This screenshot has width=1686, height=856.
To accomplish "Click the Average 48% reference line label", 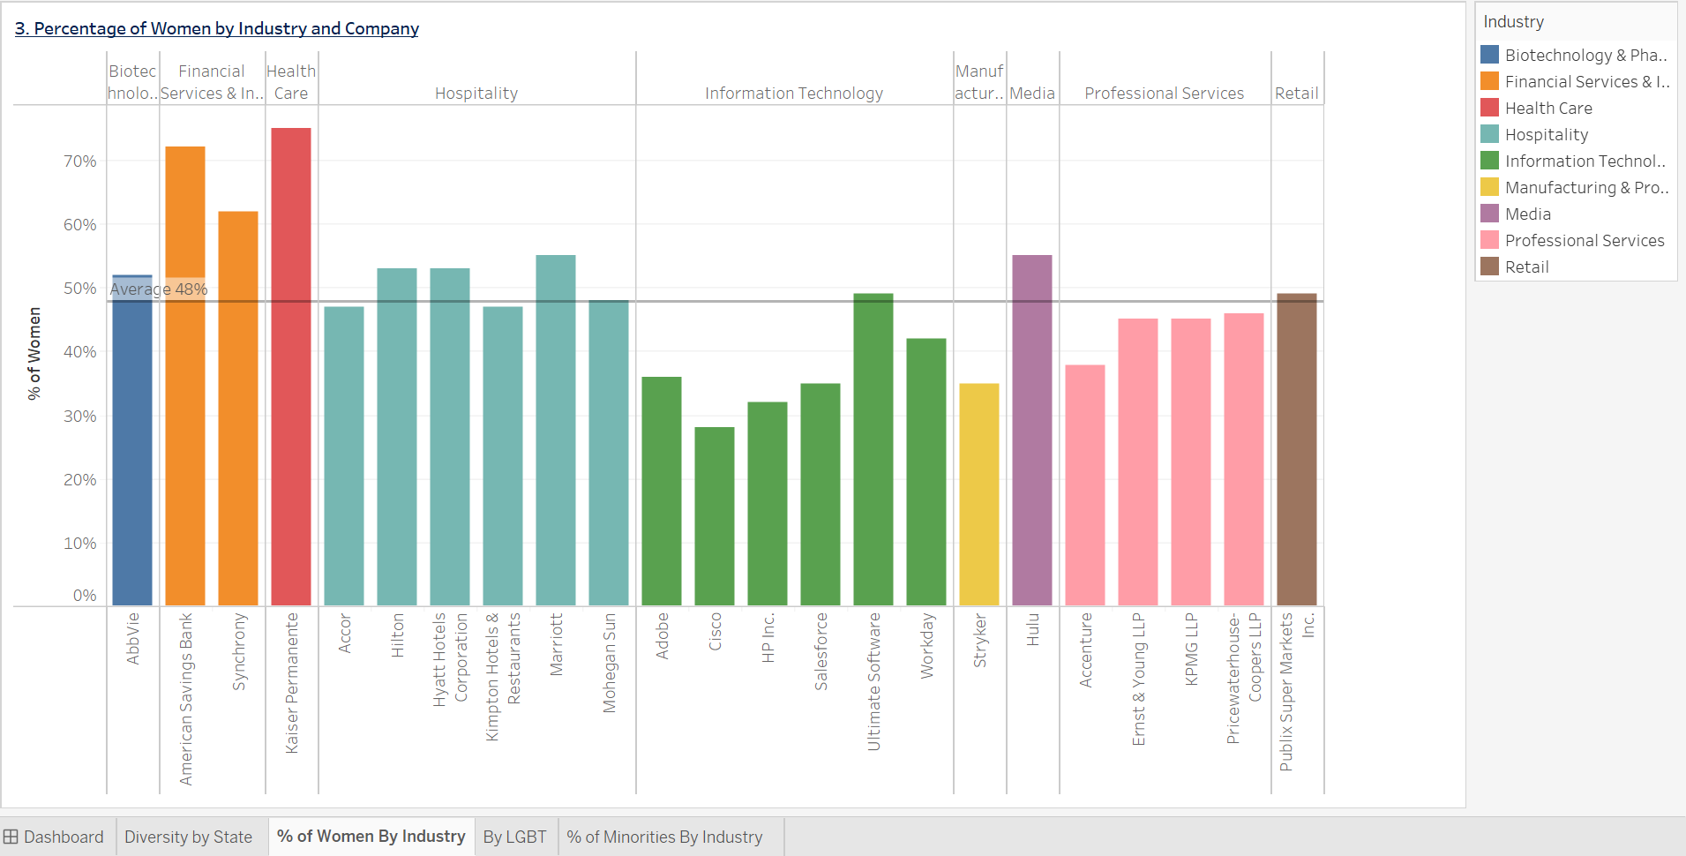I will tap(159, 289).
